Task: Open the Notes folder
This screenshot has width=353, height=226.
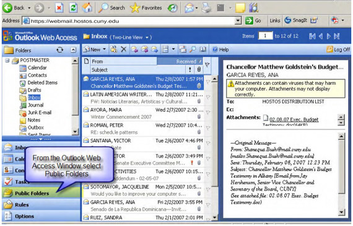Action: point(30,120)
